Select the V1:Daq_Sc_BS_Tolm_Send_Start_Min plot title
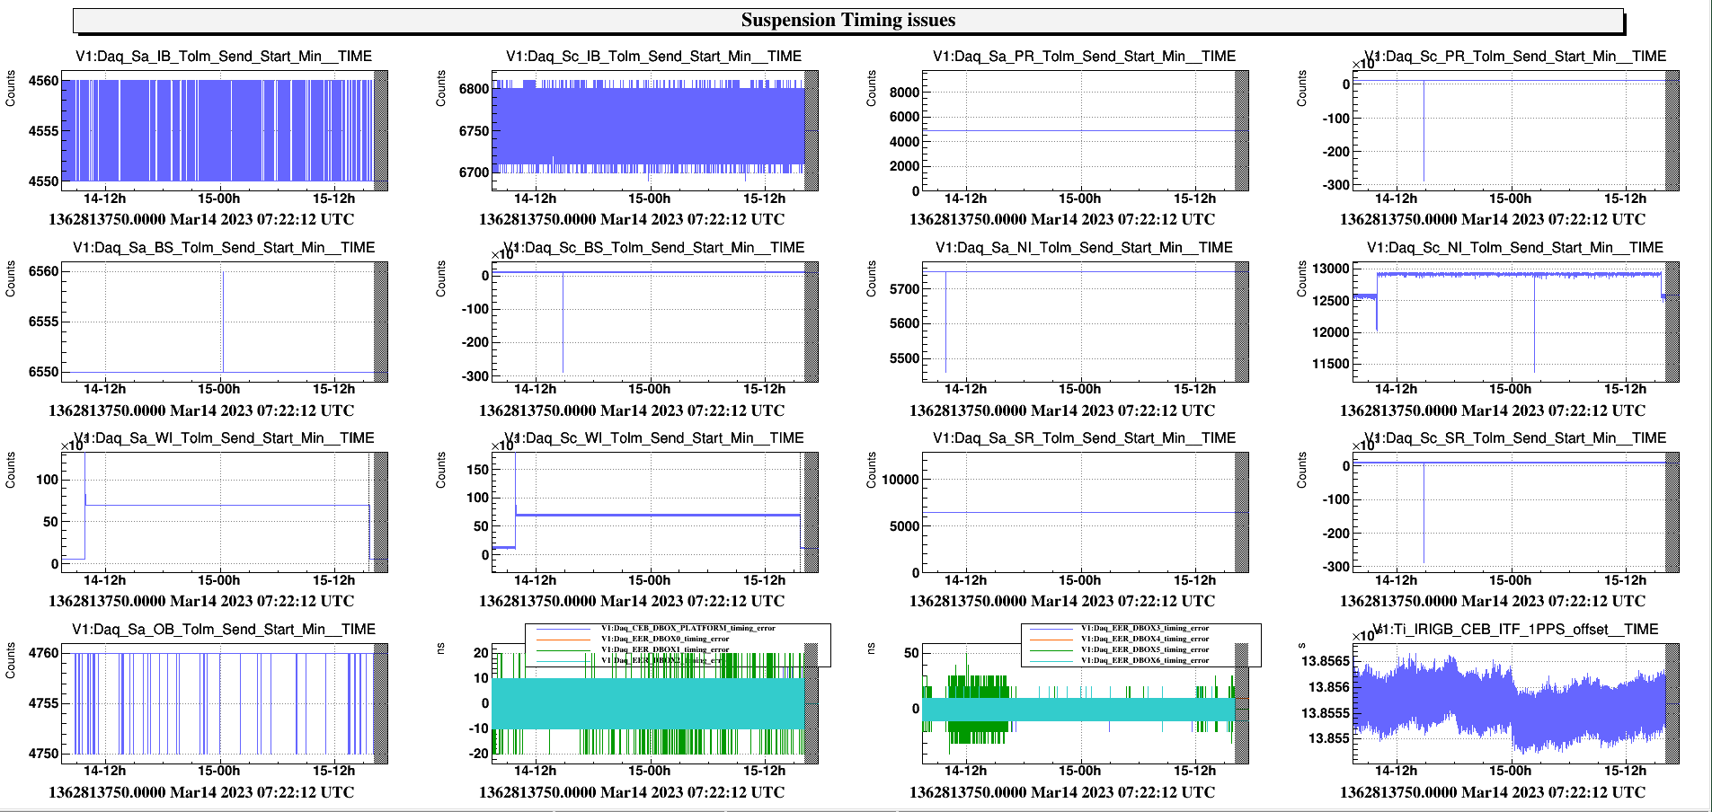 click(x=654, y=247)
